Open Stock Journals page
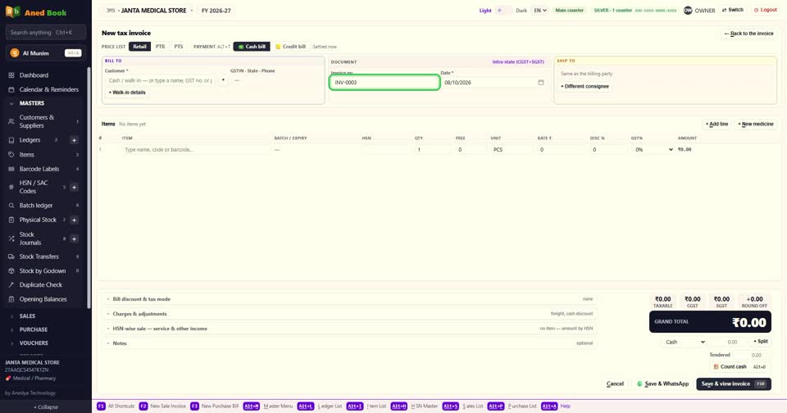Viewport: 787px width, 413px height. (30, 238)
